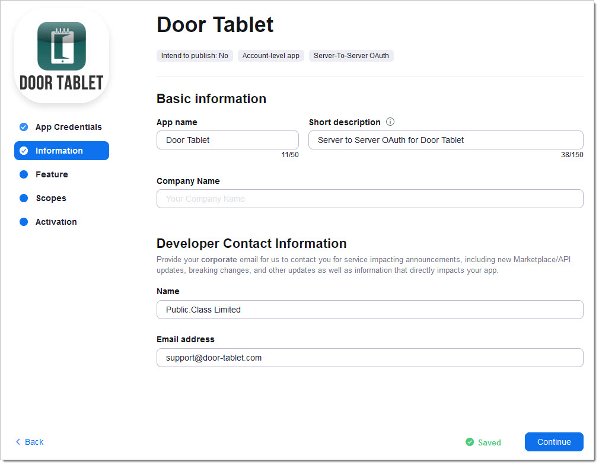Edit the developer Name field
The image size is (599, 465).
pos(370,310)
